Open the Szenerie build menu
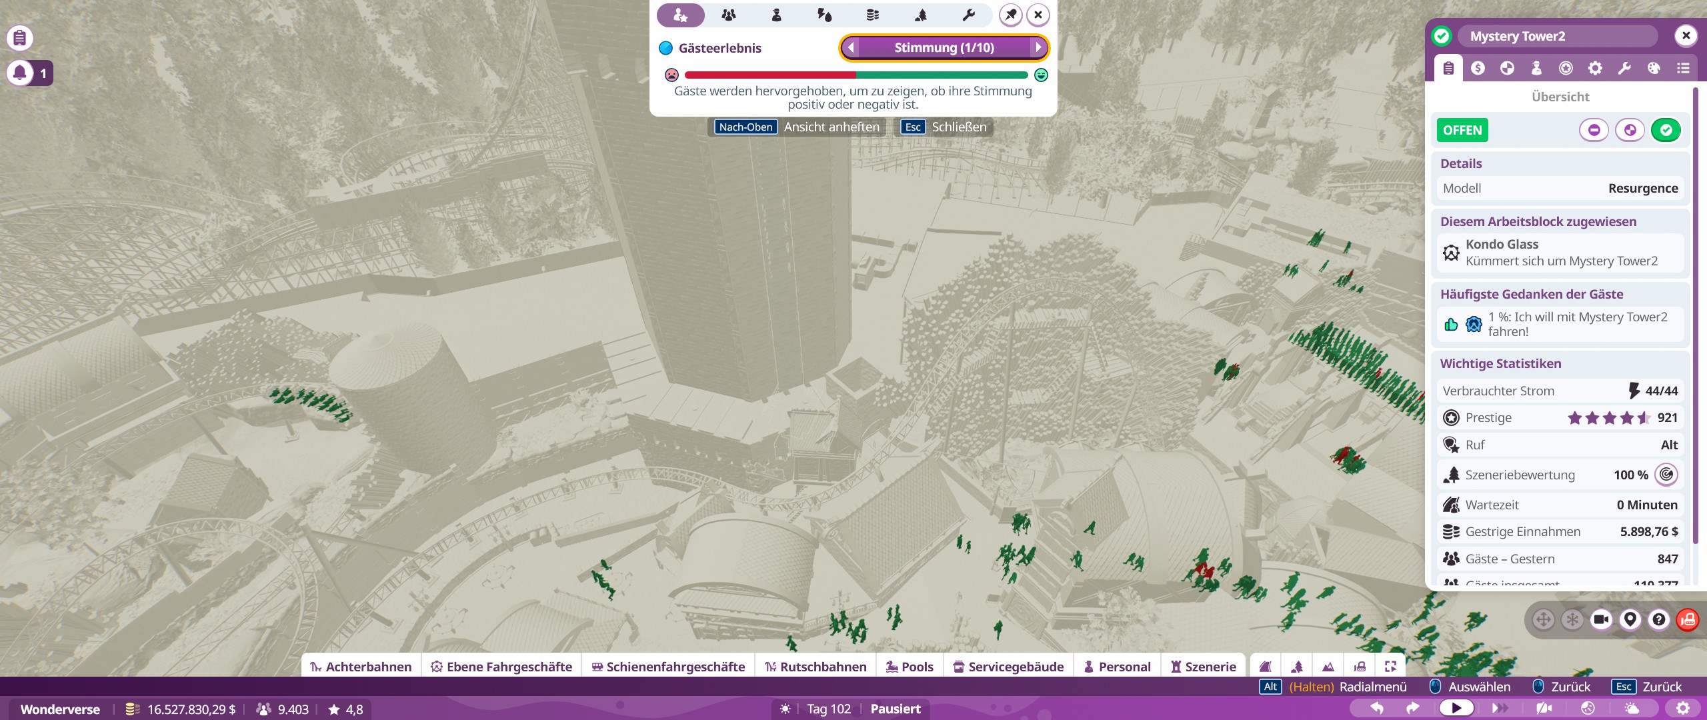The image size is (1707, 720). [1204, 667]
